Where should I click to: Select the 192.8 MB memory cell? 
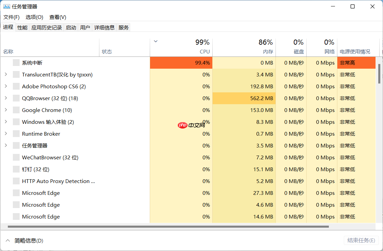coord(244,86)
